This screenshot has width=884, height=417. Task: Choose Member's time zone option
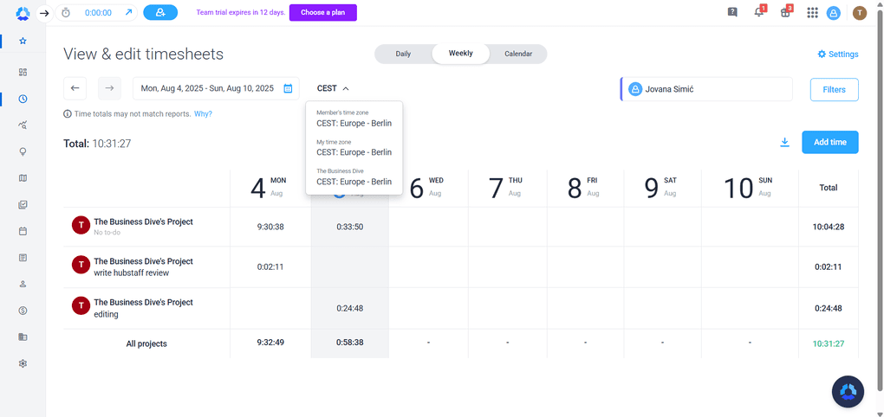click(x=354, y=119)
